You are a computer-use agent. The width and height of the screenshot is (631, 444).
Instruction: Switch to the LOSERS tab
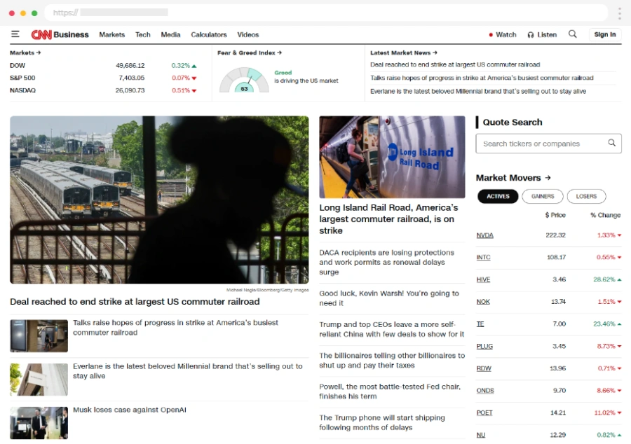tap(586, 196)
